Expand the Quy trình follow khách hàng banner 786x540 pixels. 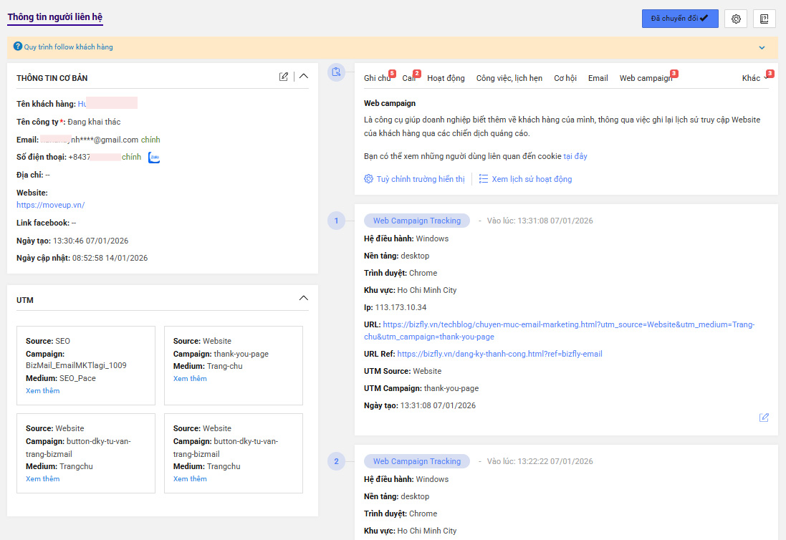pos(762,48)
